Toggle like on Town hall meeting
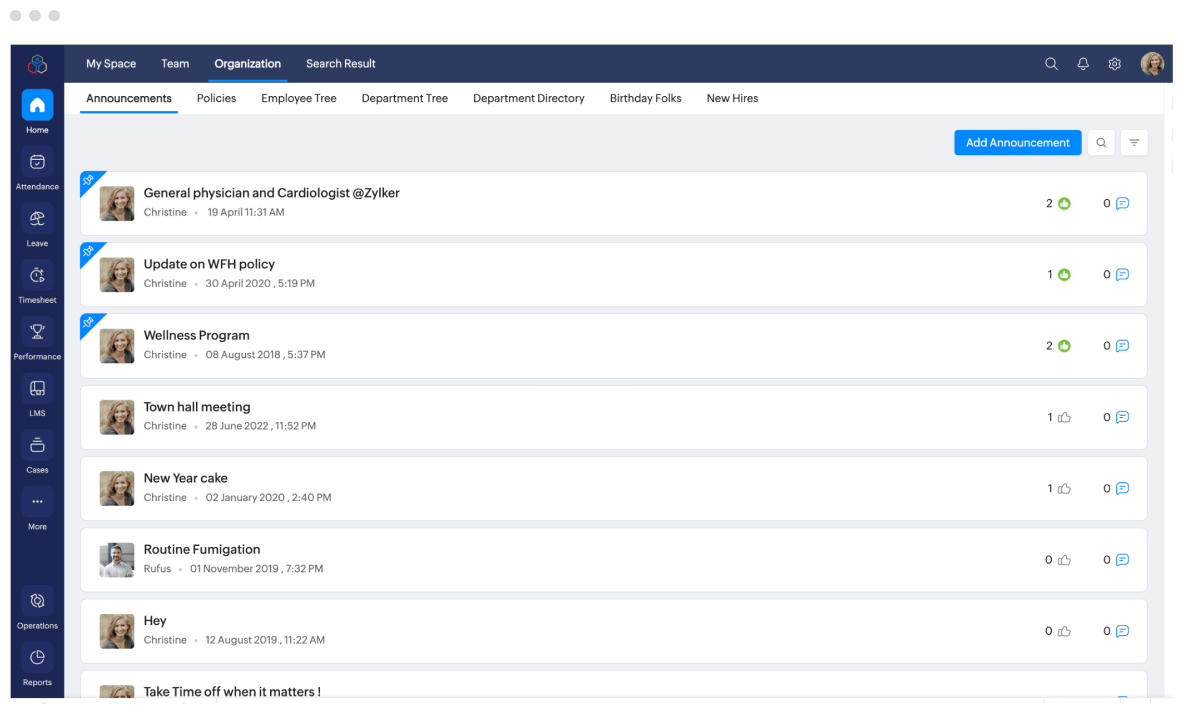1183x720 pixels. 1064,417
